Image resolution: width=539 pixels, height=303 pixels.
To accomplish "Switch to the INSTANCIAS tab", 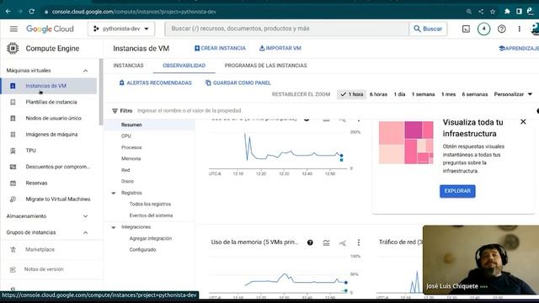I will tap(128, 66).
